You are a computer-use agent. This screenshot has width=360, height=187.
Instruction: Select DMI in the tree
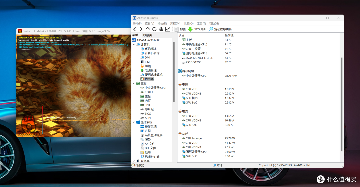[145, 57]
